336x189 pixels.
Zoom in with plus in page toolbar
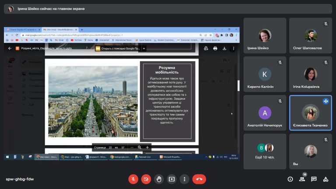pyautogui.click(x=147, y=147)
